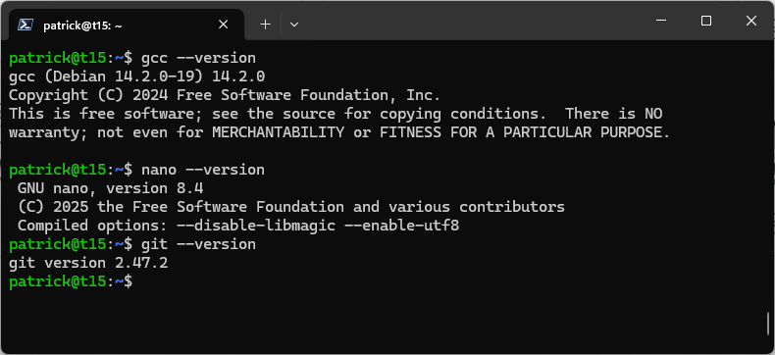The image size is (775, 355).
Task: Click the GNU nano, version 8.4 line
Action: (110, 188)
